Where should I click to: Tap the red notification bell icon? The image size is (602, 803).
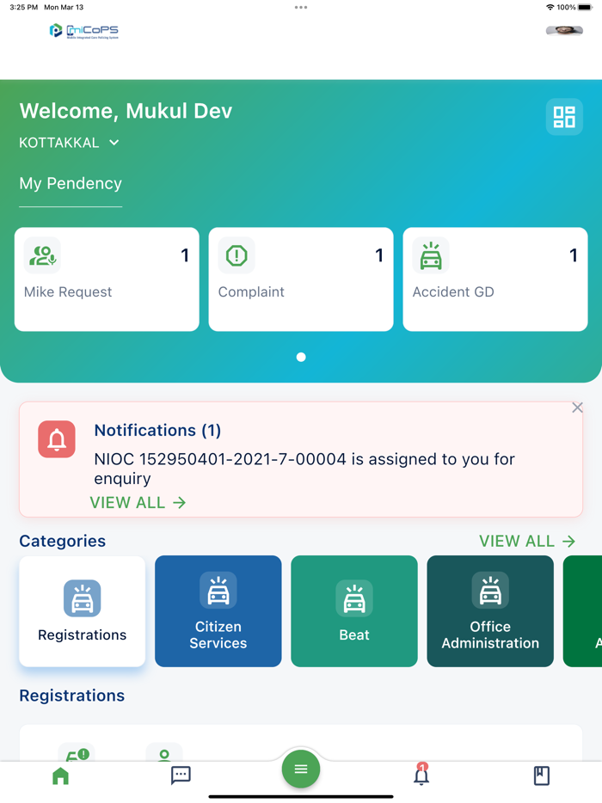[x=57, y=439]
